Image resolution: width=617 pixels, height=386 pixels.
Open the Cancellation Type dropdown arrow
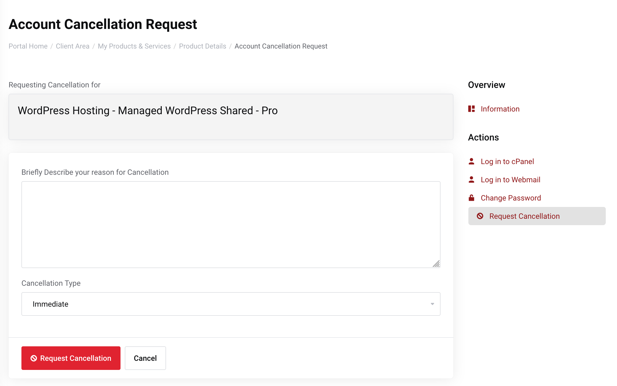432,304
